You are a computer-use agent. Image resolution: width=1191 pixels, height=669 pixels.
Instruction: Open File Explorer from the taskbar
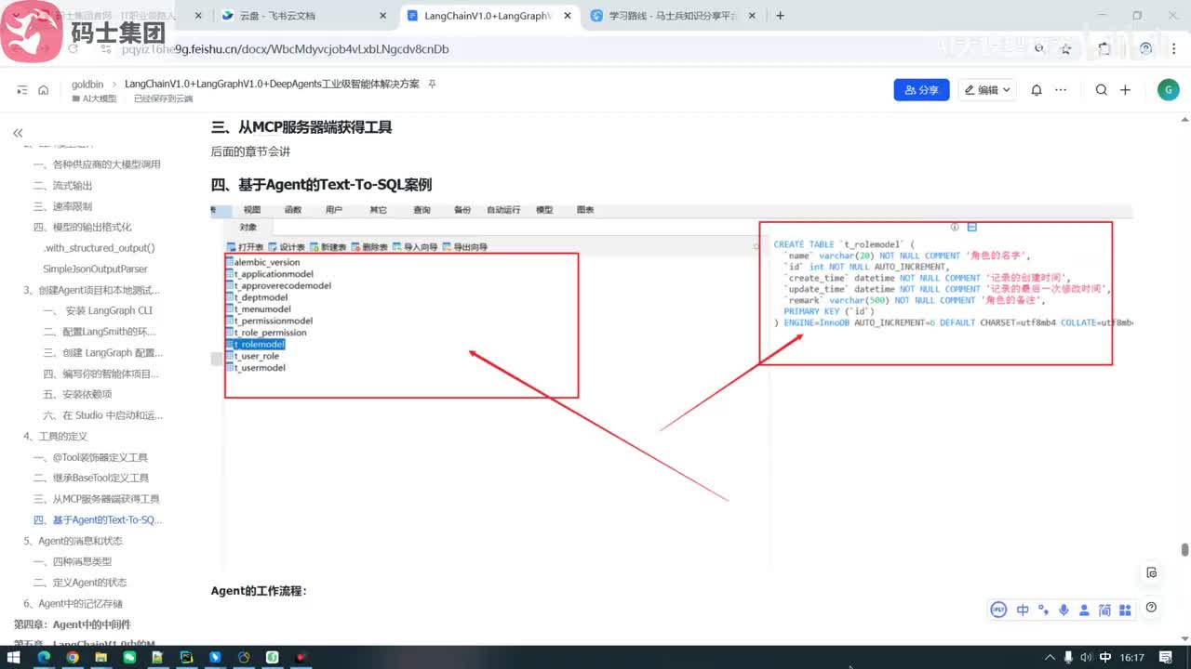point(101,657)
